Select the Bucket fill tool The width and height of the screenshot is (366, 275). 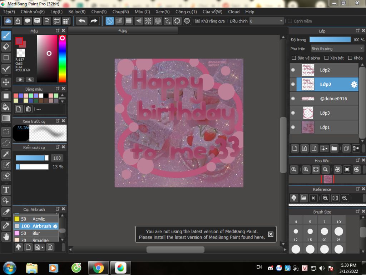tap(6, 107)
